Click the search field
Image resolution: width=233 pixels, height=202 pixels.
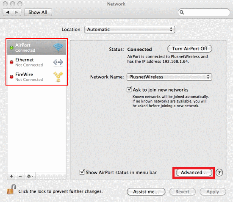(204, 12)
